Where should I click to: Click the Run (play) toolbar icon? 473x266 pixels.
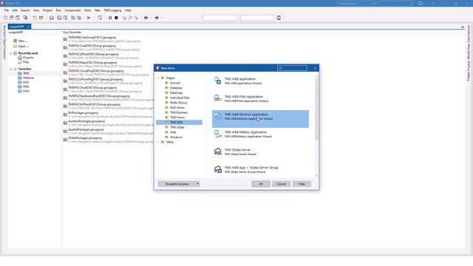coord(89,18)
